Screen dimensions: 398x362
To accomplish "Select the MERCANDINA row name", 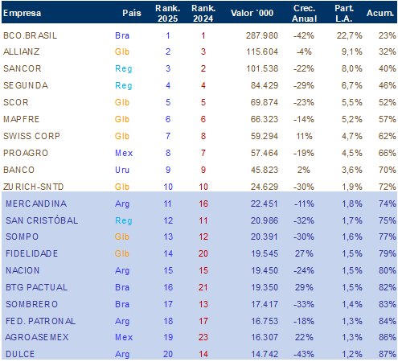I will pos(36,204).
